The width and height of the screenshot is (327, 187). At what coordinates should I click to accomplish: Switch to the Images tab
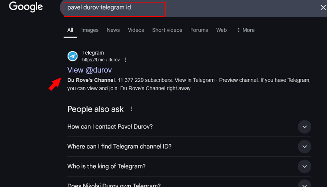coord(90,30)
